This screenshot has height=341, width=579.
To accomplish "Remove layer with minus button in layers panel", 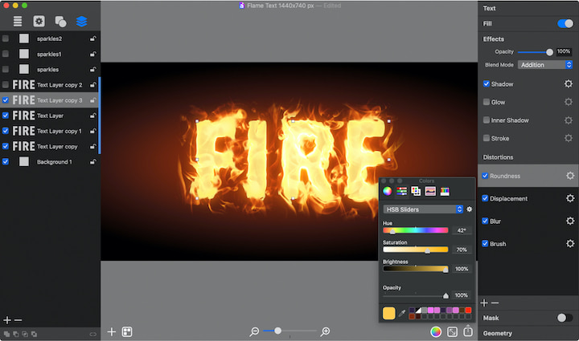I will point(18,320).
